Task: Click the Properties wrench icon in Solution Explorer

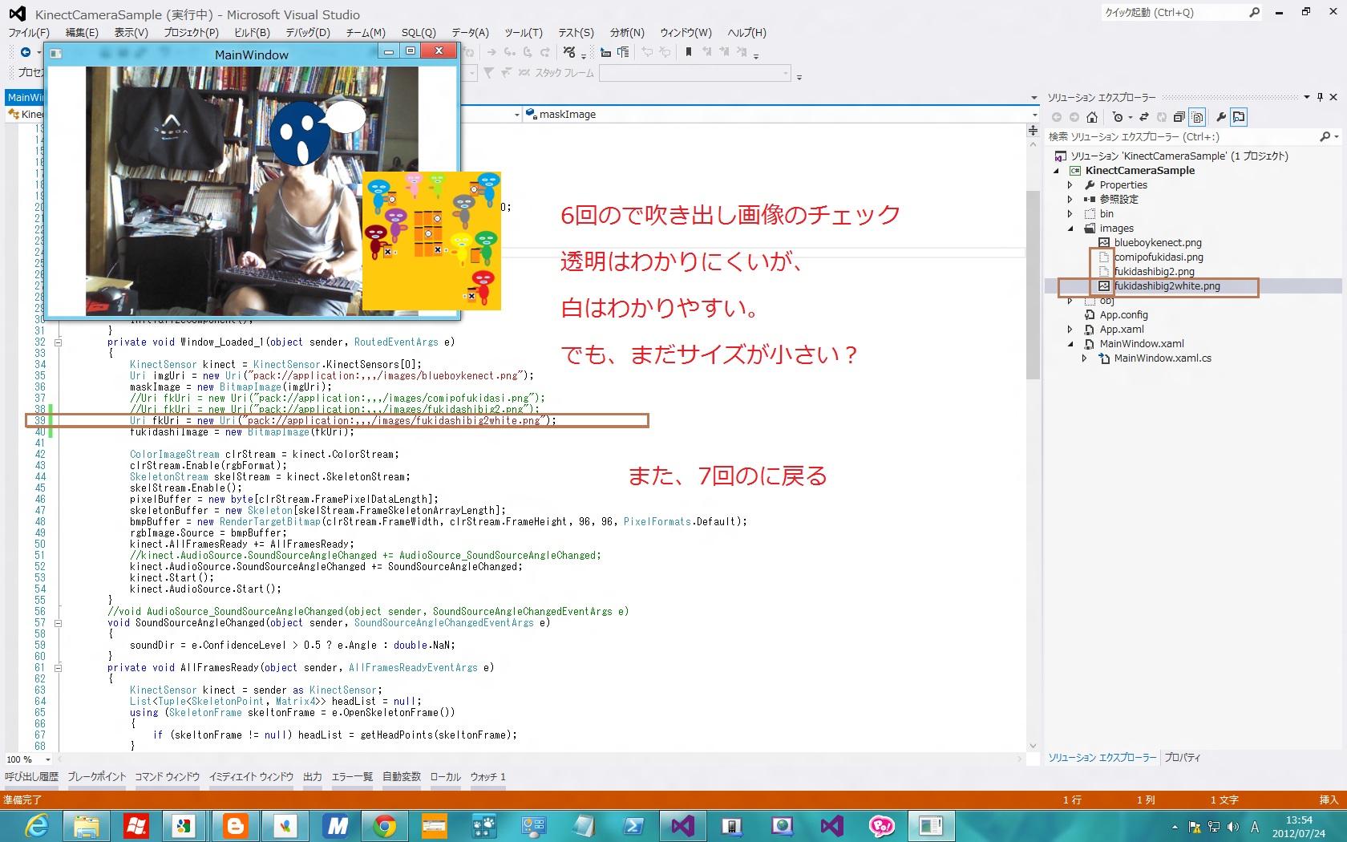Action: click(x=1220, y=117)
